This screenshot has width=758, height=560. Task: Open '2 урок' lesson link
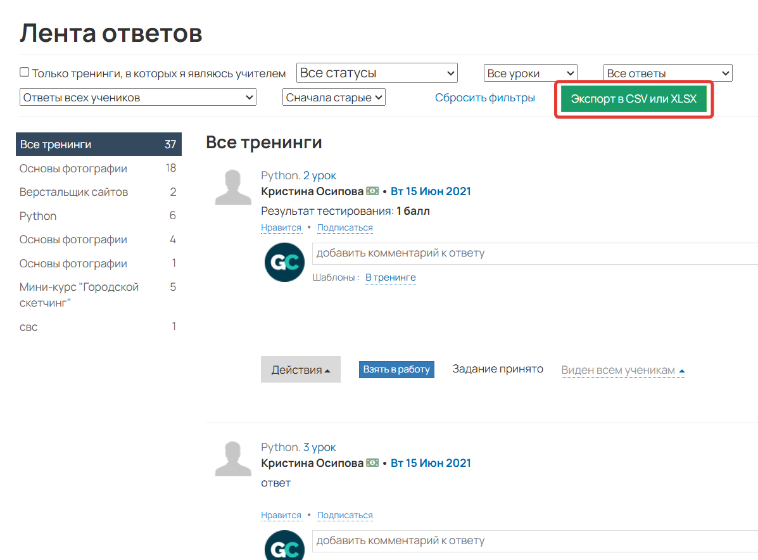320,175
